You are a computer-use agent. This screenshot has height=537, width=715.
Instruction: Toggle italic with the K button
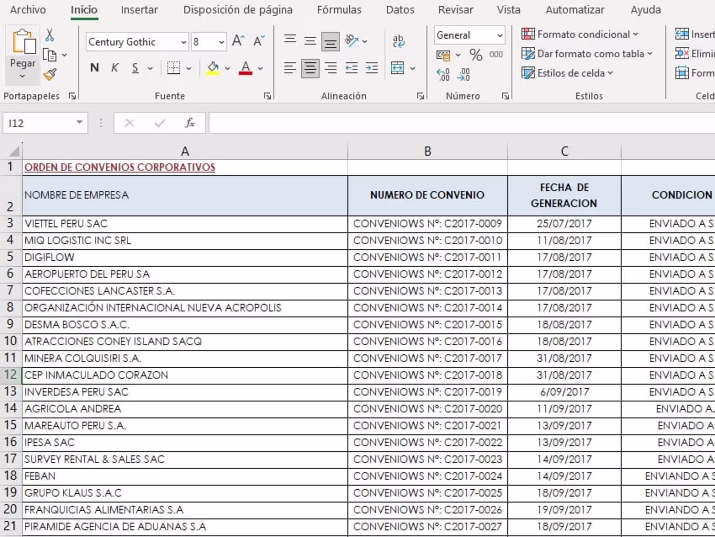[x=115, y=68]
